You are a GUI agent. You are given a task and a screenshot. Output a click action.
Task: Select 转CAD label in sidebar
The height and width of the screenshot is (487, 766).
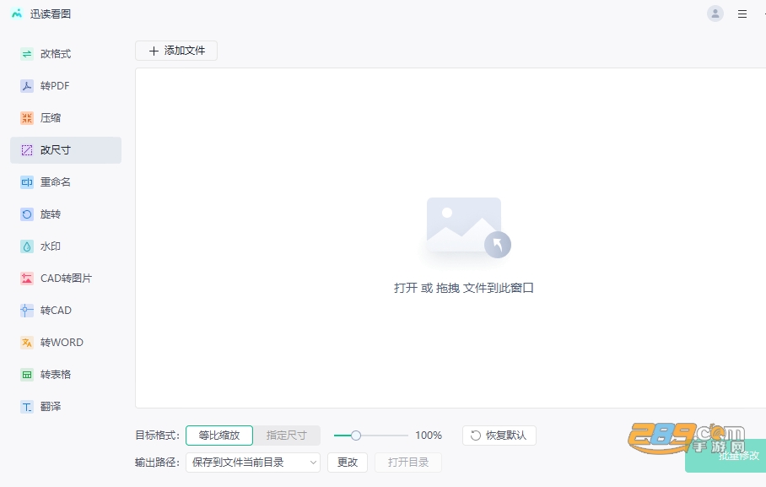[56, 311]
